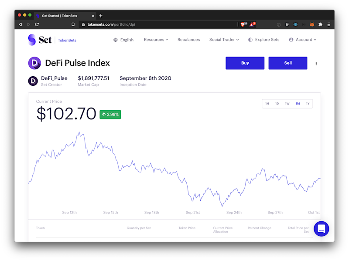Open the English language selector
This screenshot has height=261, width=349.
click(123, 40)
